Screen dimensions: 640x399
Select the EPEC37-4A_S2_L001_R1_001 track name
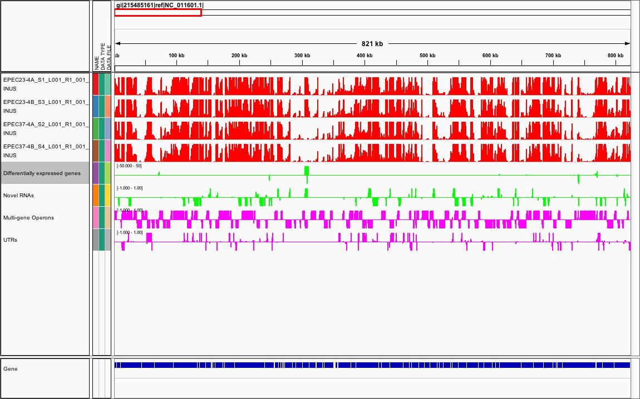(45, 129)
